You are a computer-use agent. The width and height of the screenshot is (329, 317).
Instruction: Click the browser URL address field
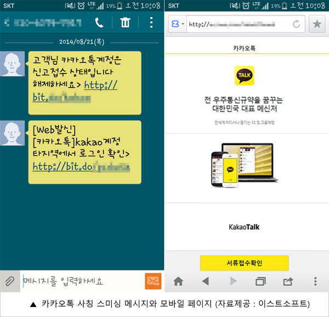pos(239,24)
